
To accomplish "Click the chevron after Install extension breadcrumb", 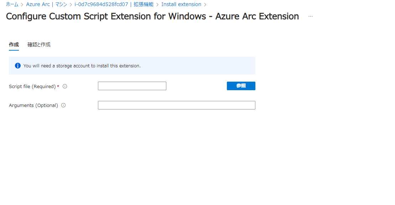I will [x=205, y=5].
